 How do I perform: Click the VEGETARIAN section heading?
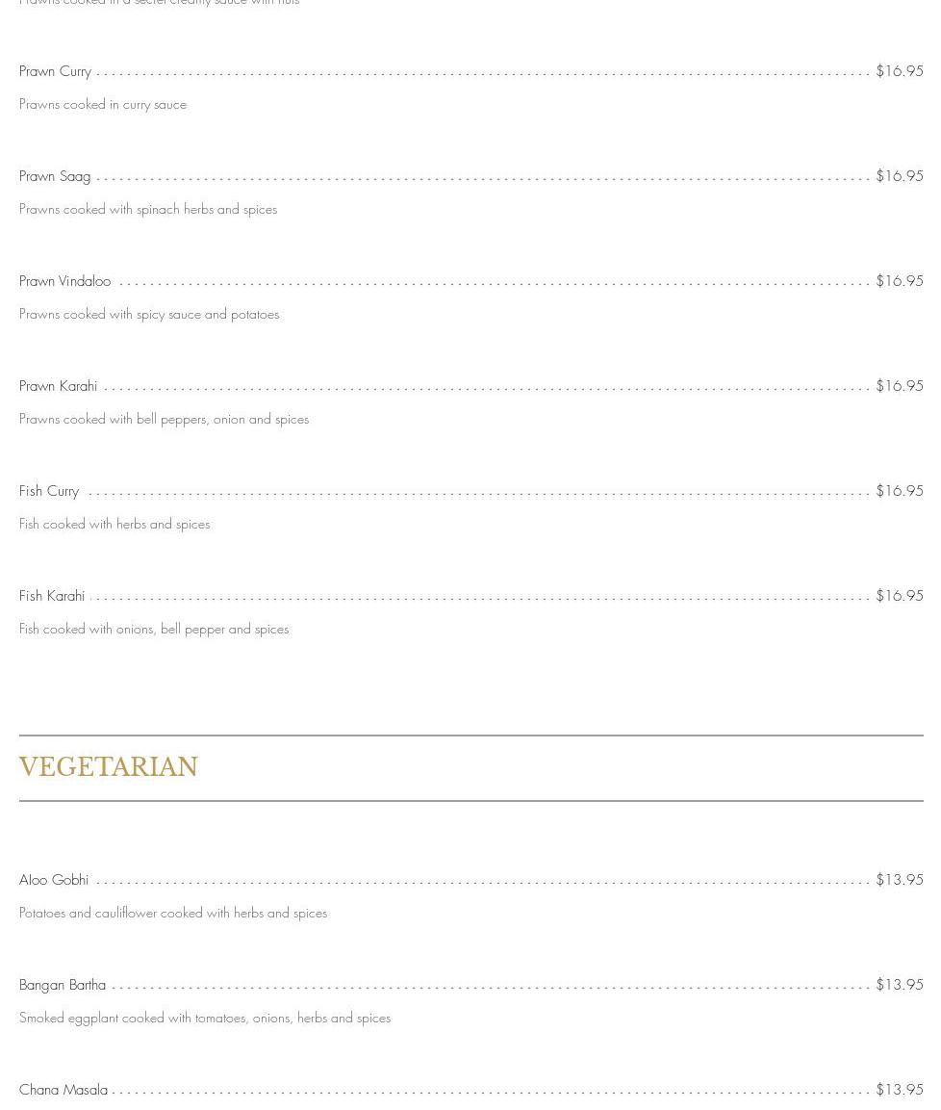tap(109, 767)
